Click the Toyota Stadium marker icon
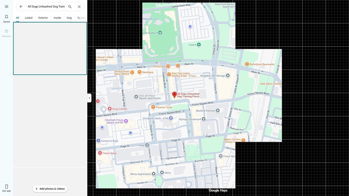 click(x=160, y=33)
